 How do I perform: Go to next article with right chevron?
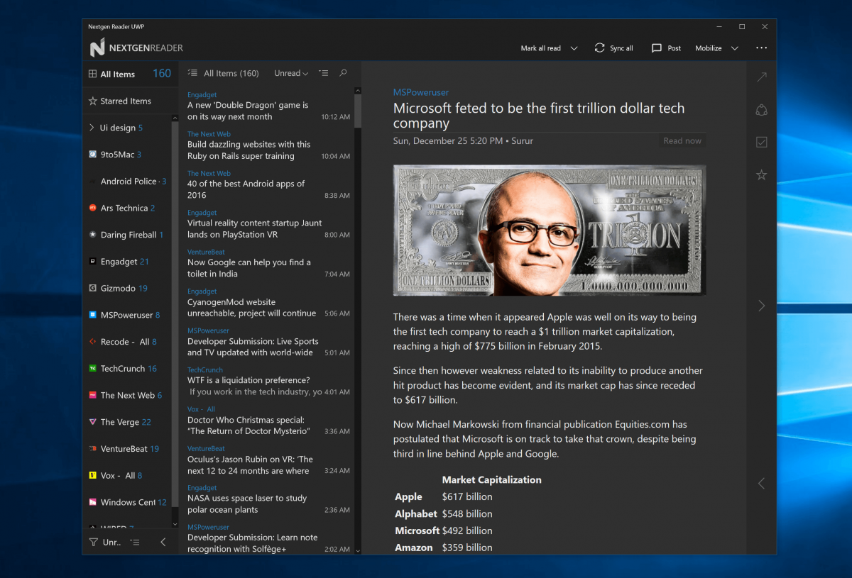761,306
